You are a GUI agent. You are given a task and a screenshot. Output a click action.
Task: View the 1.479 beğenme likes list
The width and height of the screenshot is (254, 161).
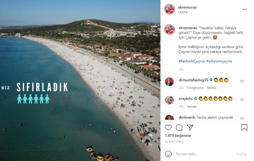click(x=178, y=135)
